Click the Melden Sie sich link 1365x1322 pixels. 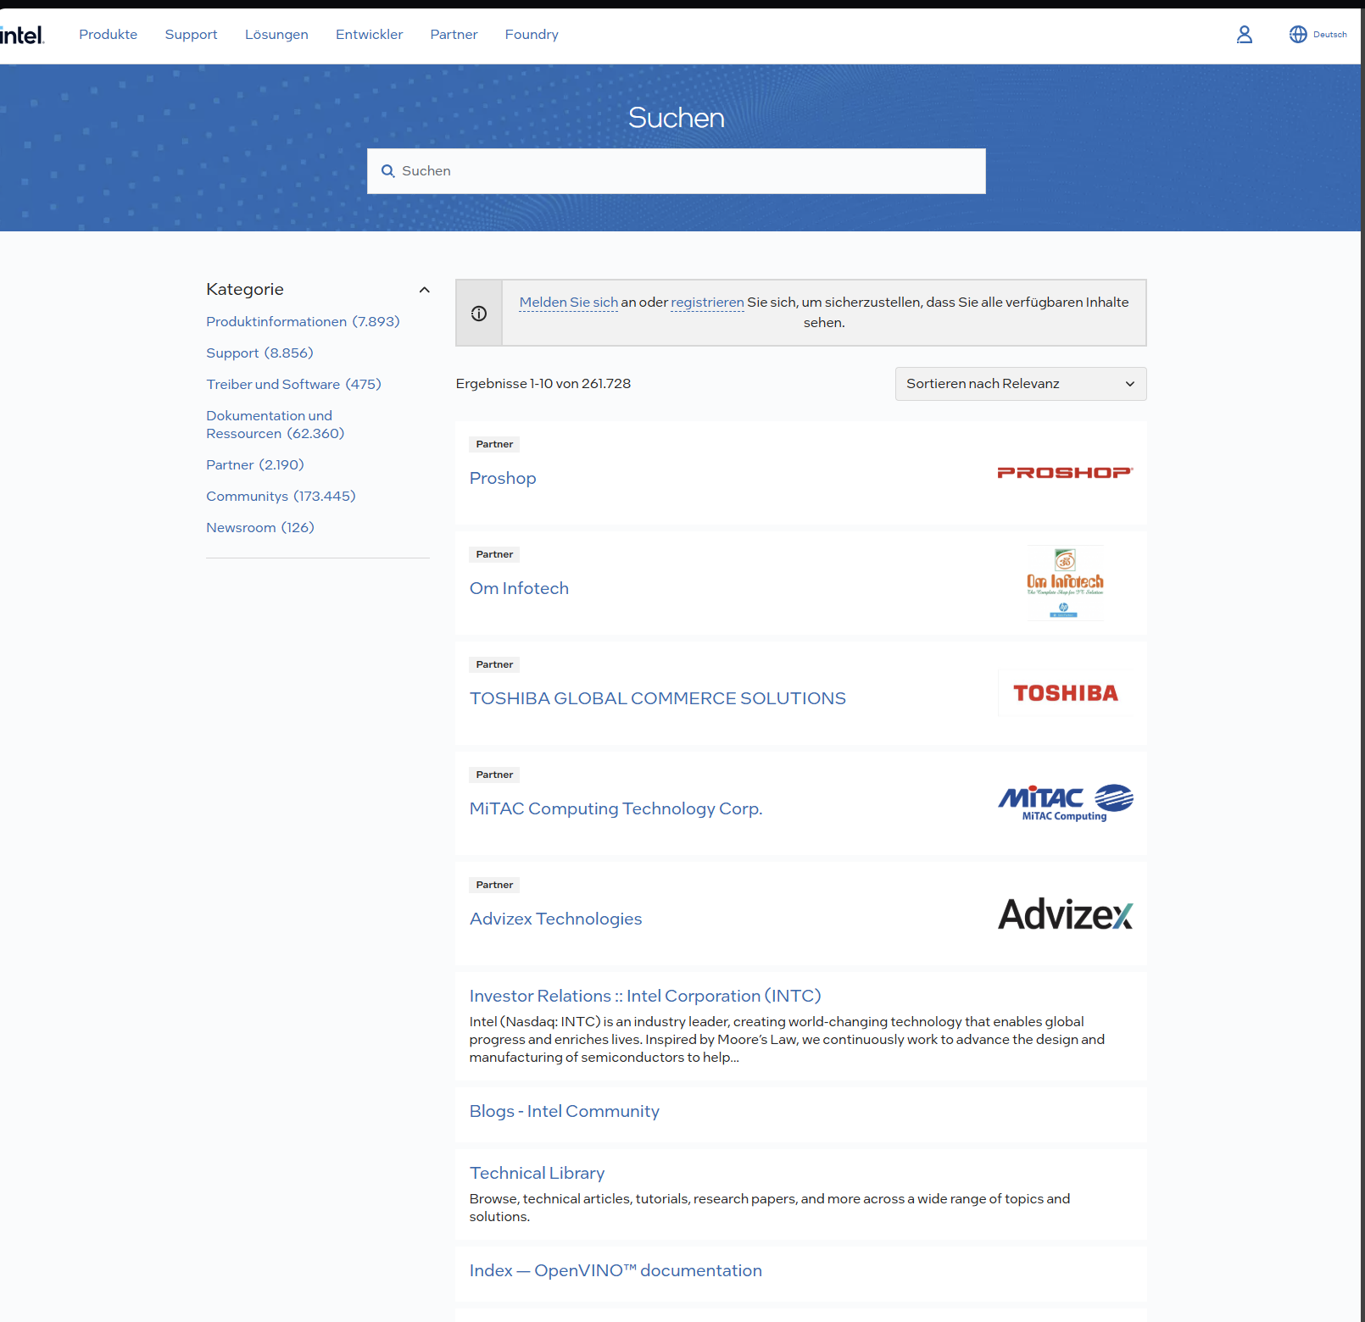point(569,303)
